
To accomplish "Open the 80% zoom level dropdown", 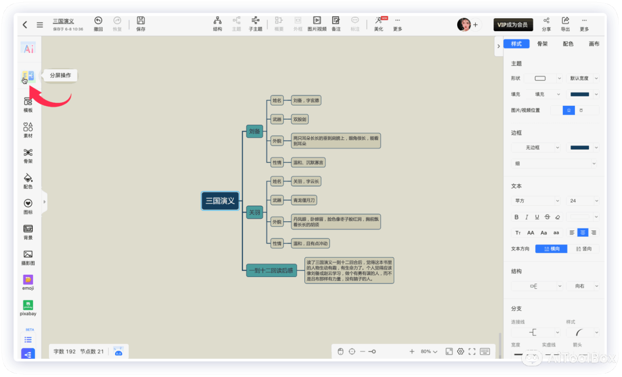I will point(429,352).
